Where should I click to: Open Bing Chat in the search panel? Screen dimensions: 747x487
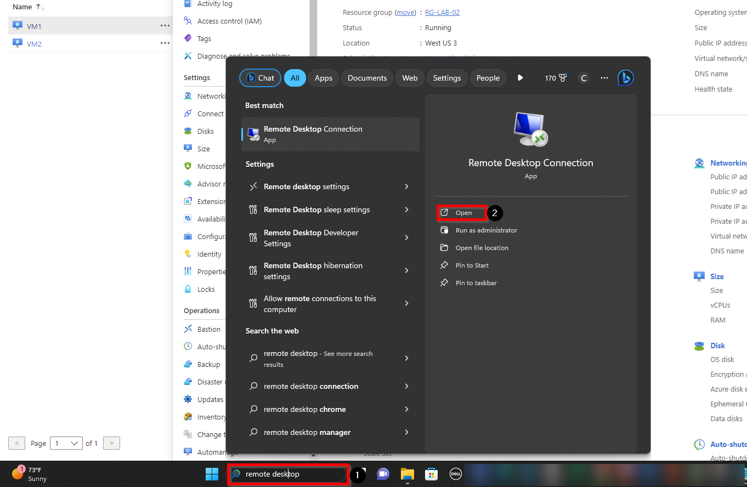tap(260, 78)
